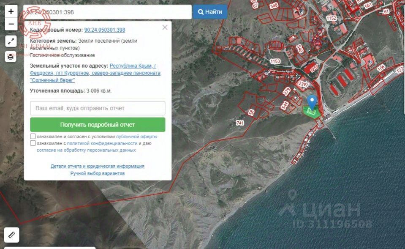Click the blue location pin marker
This screenshot has height=249, width=405.
pos(312,101)
